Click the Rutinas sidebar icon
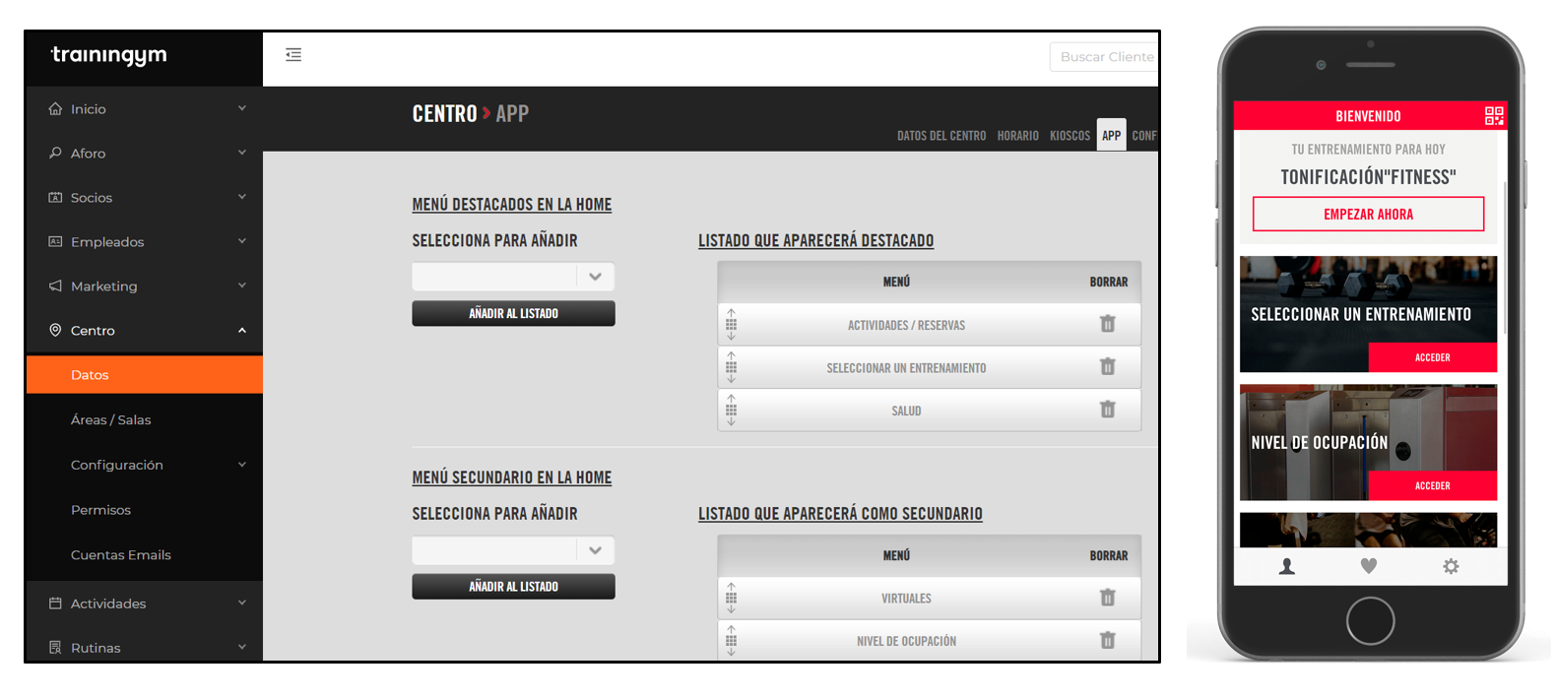 55,647
